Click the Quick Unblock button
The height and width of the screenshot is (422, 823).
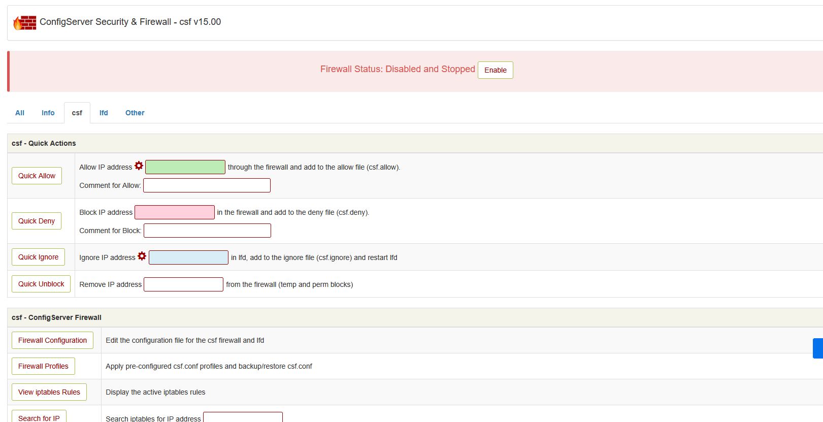pos(41,284)
